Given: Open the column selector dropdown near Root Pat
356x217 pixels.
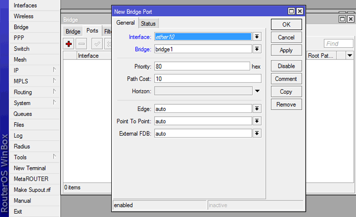Looking at the screenshot, I should click(x=350, y=55).
